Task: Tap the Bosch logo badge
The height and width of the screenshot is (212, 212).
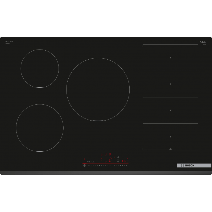Action: pos(194,165)
